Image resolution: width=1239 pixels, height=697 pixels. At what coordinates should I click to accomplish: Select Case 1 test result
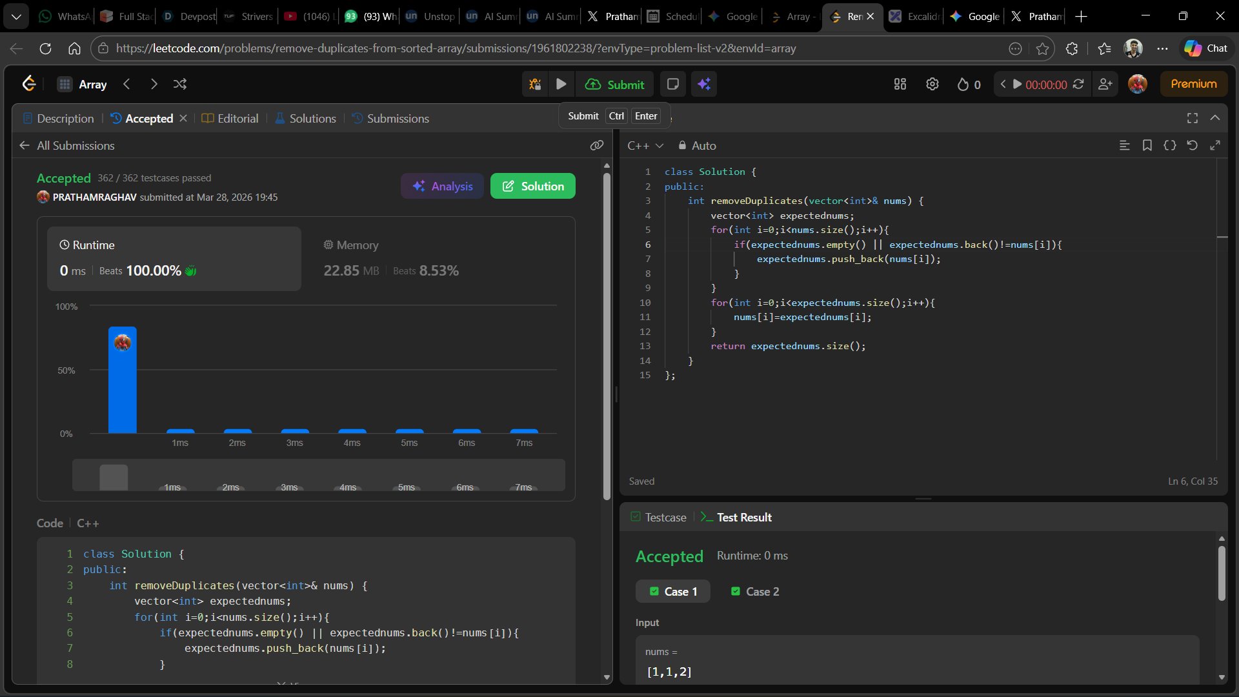point(673,592)
